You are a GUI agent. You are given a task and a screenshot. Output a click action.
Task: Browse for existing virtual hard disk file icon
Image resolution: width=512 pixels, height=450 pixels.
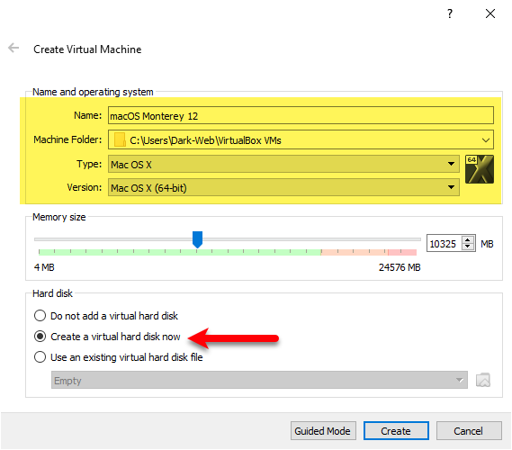483,380
